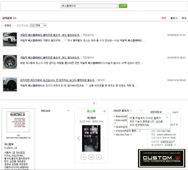Image resolution: width=188 pixels, height=170 pixels.
Task: Switch to the 메모 results tab
Action: tap(184, 18)
